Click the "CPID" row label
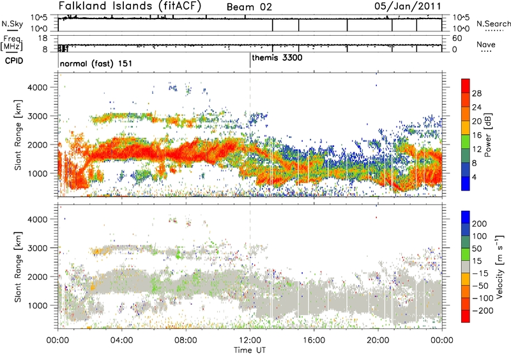 [x=14, y=61]
